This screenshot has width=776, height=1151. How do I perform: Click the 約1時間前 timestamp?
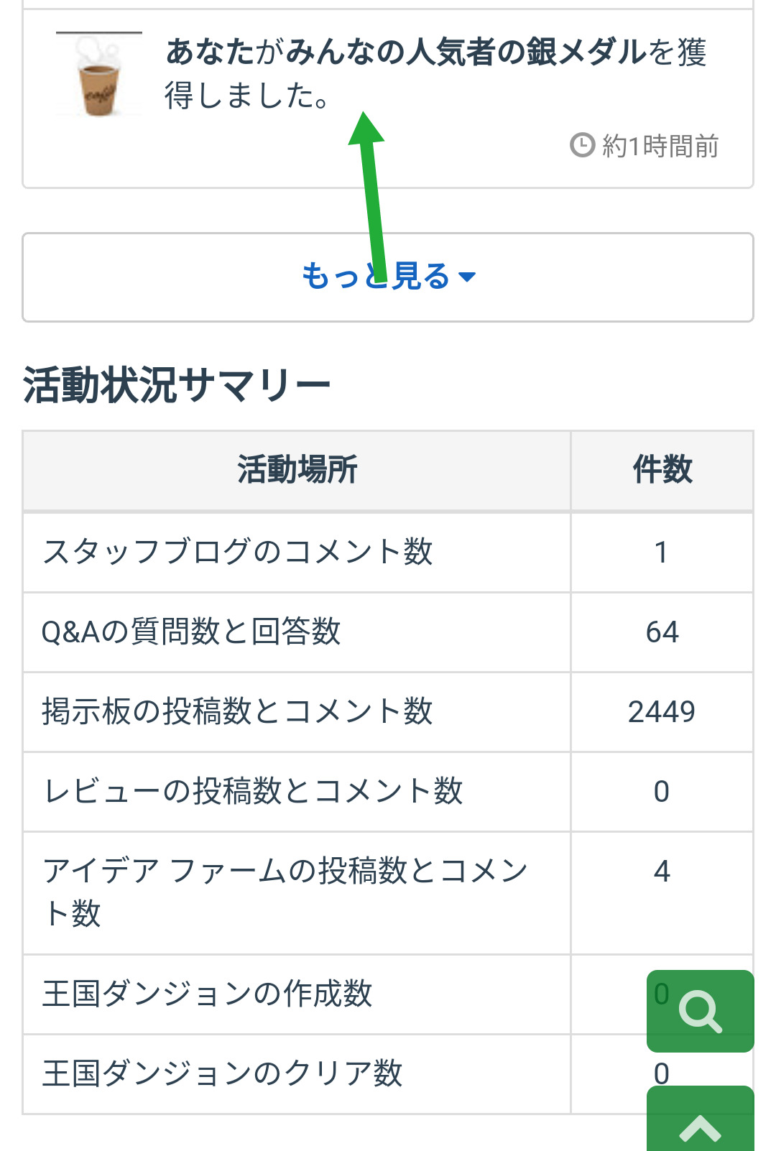(x=660, y=146)
